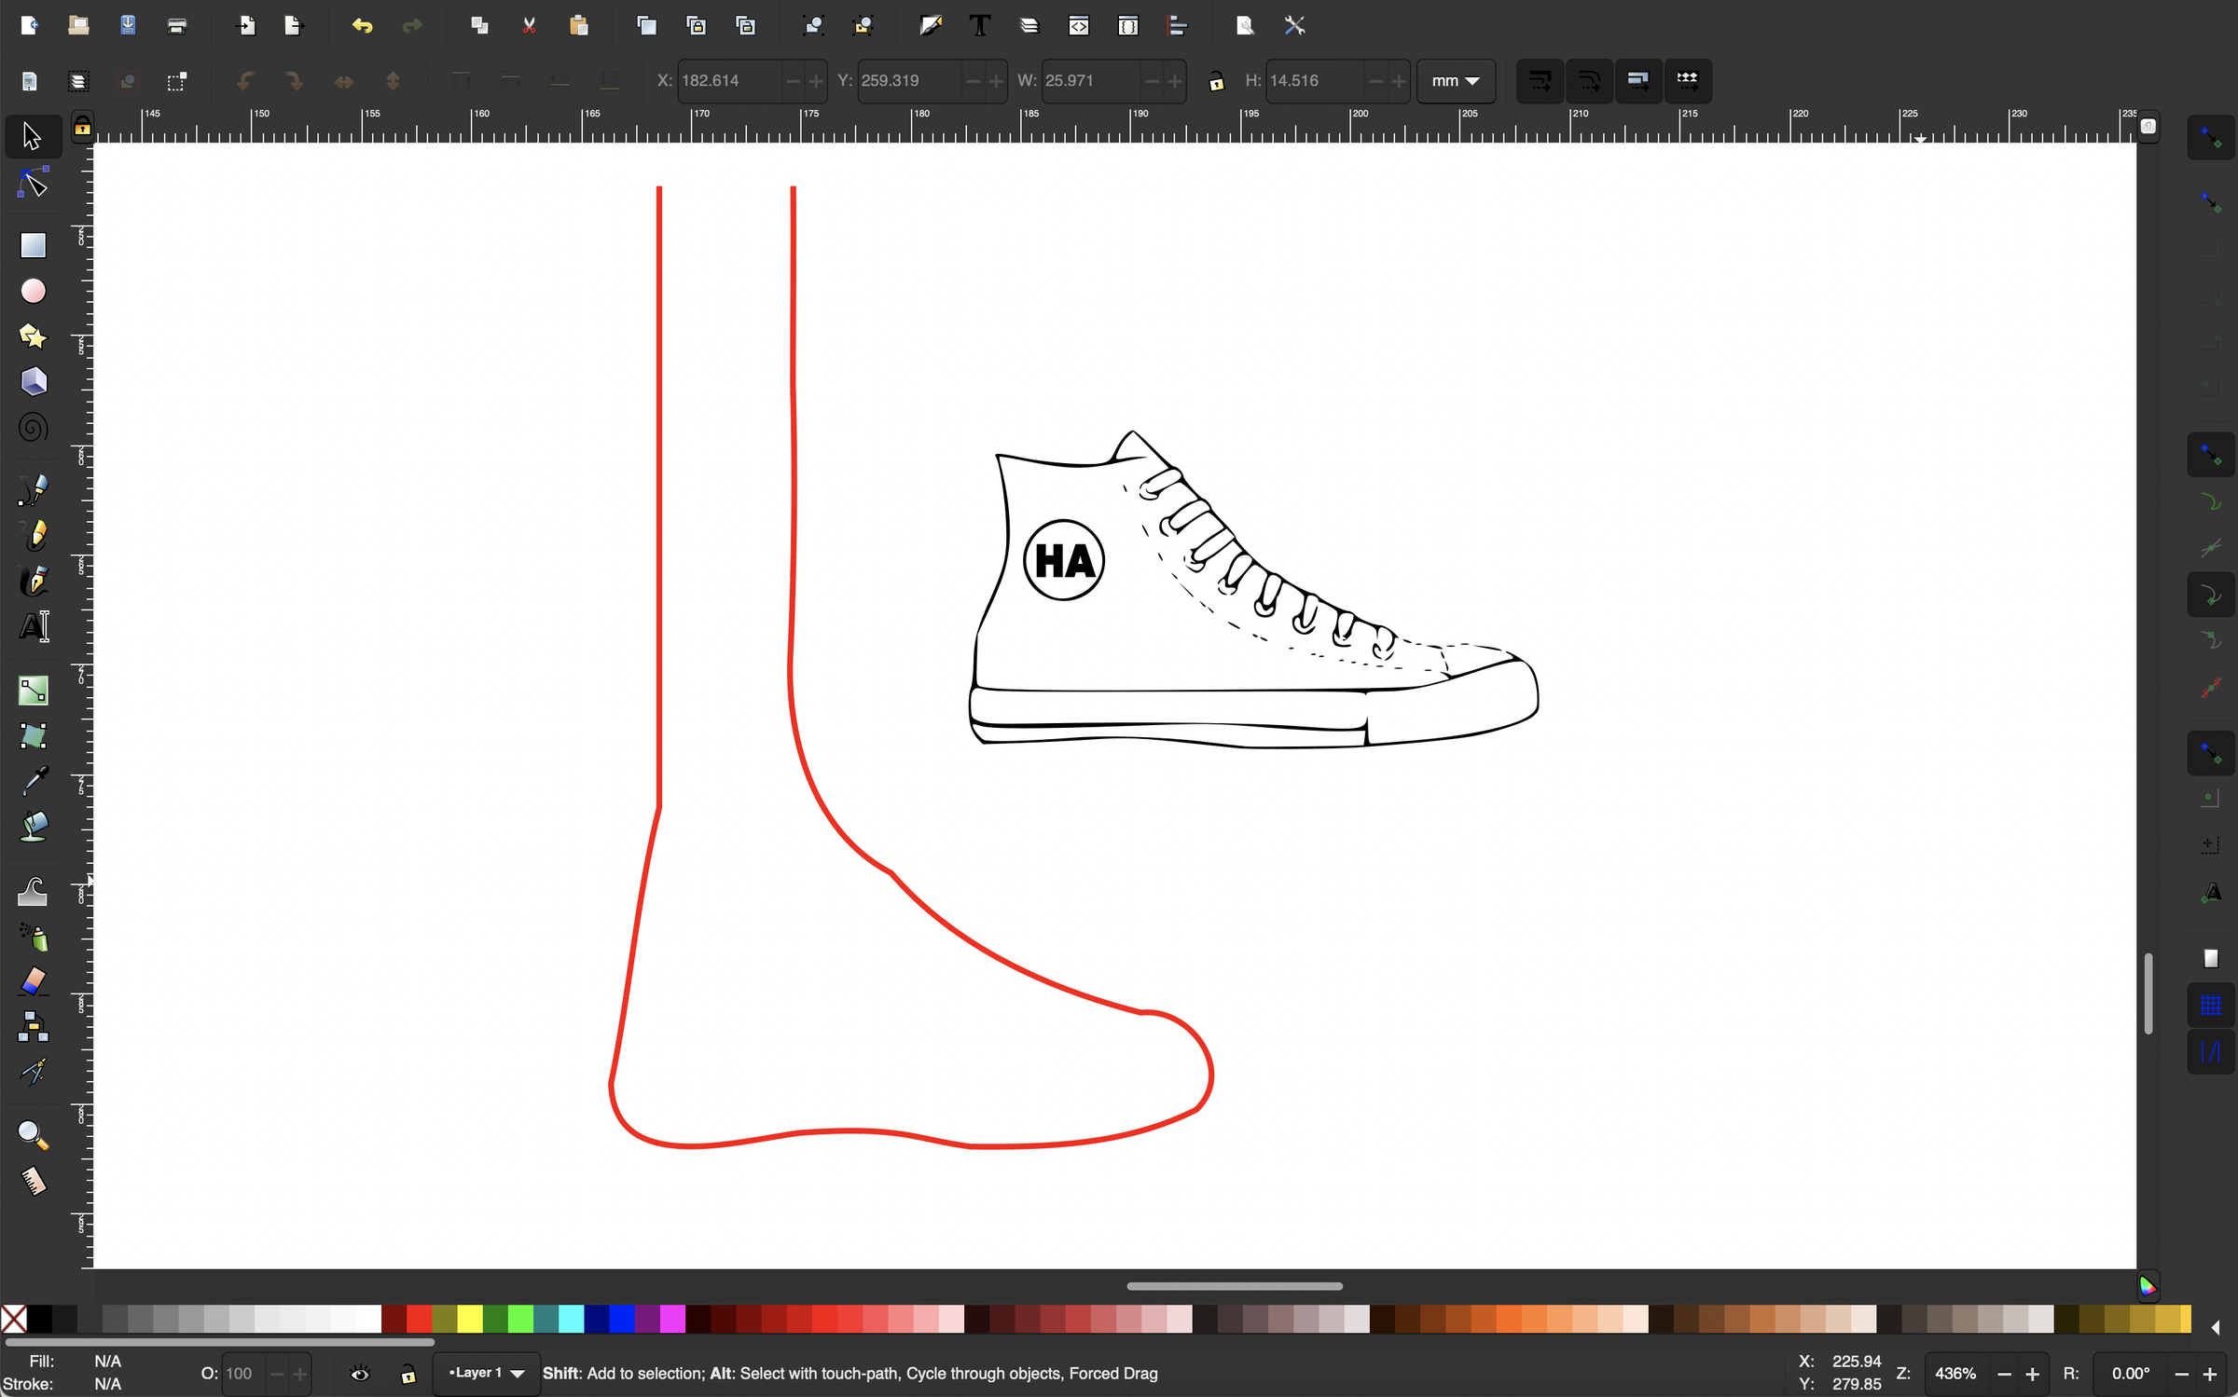Select the Node edit tool

34,184
